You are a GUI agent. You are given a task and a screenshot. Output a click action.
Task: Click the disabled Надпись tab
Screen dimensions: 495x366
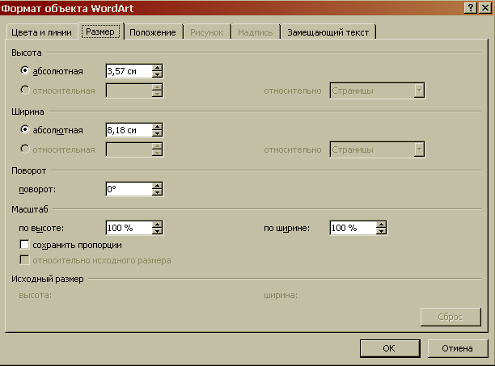click(x=256, y=32)
